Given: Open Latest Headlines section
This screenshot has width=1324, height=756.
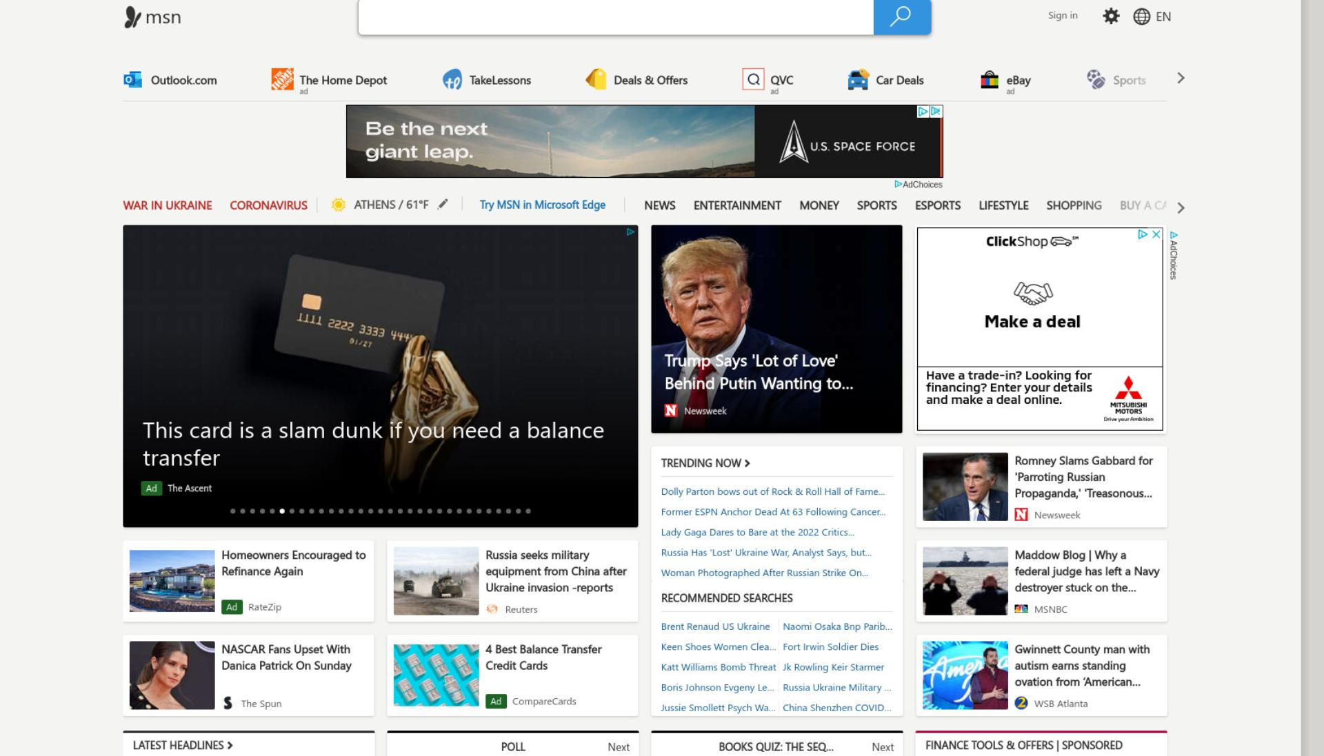Looking at the screenshot, I should coord(183,745).
